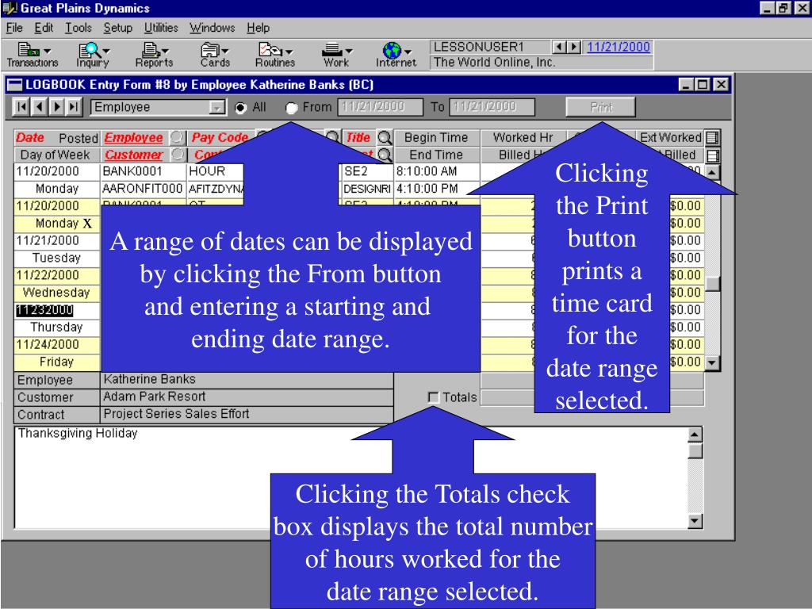Open the Utilities menu

(x=161, y=28)
